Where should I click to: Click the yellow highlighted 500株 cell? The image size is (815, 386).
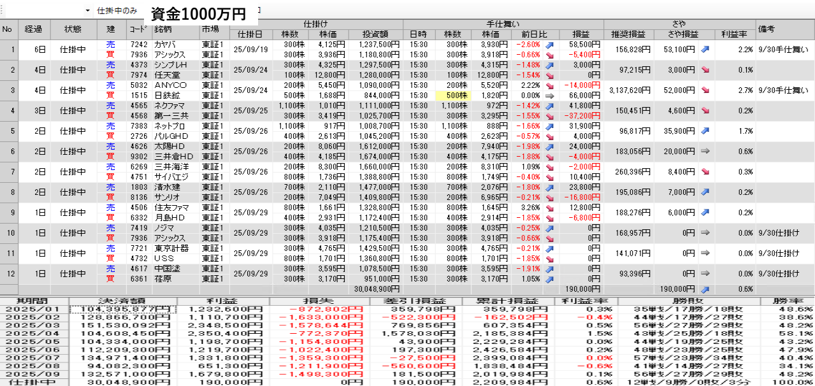[x=452, y=96]
